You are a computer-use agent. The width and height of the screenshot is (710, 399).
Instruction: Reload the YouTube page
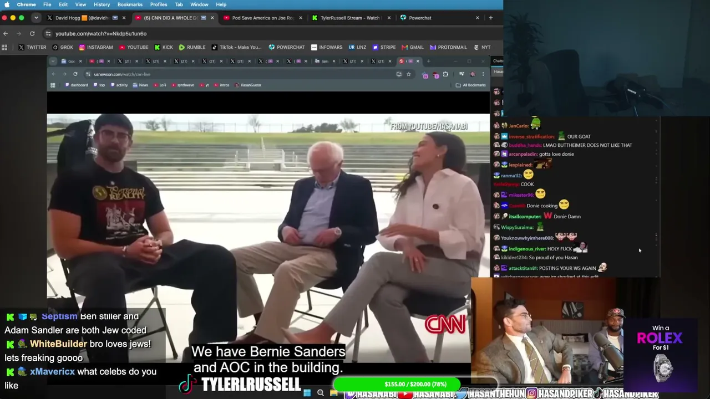coord(32,34)
